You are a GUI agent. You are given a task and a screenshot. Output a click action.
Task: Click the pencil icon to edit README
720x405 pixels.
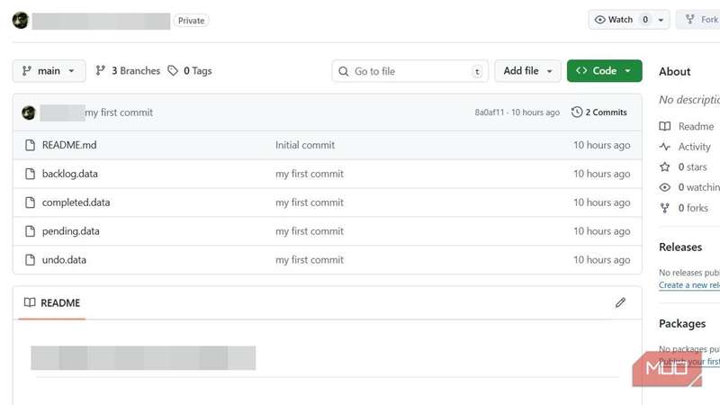point(620,303)
